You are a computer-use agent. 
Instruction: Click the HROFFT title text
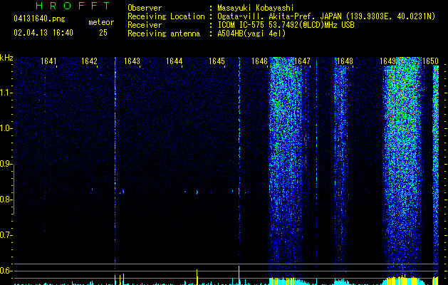(73, 6)
